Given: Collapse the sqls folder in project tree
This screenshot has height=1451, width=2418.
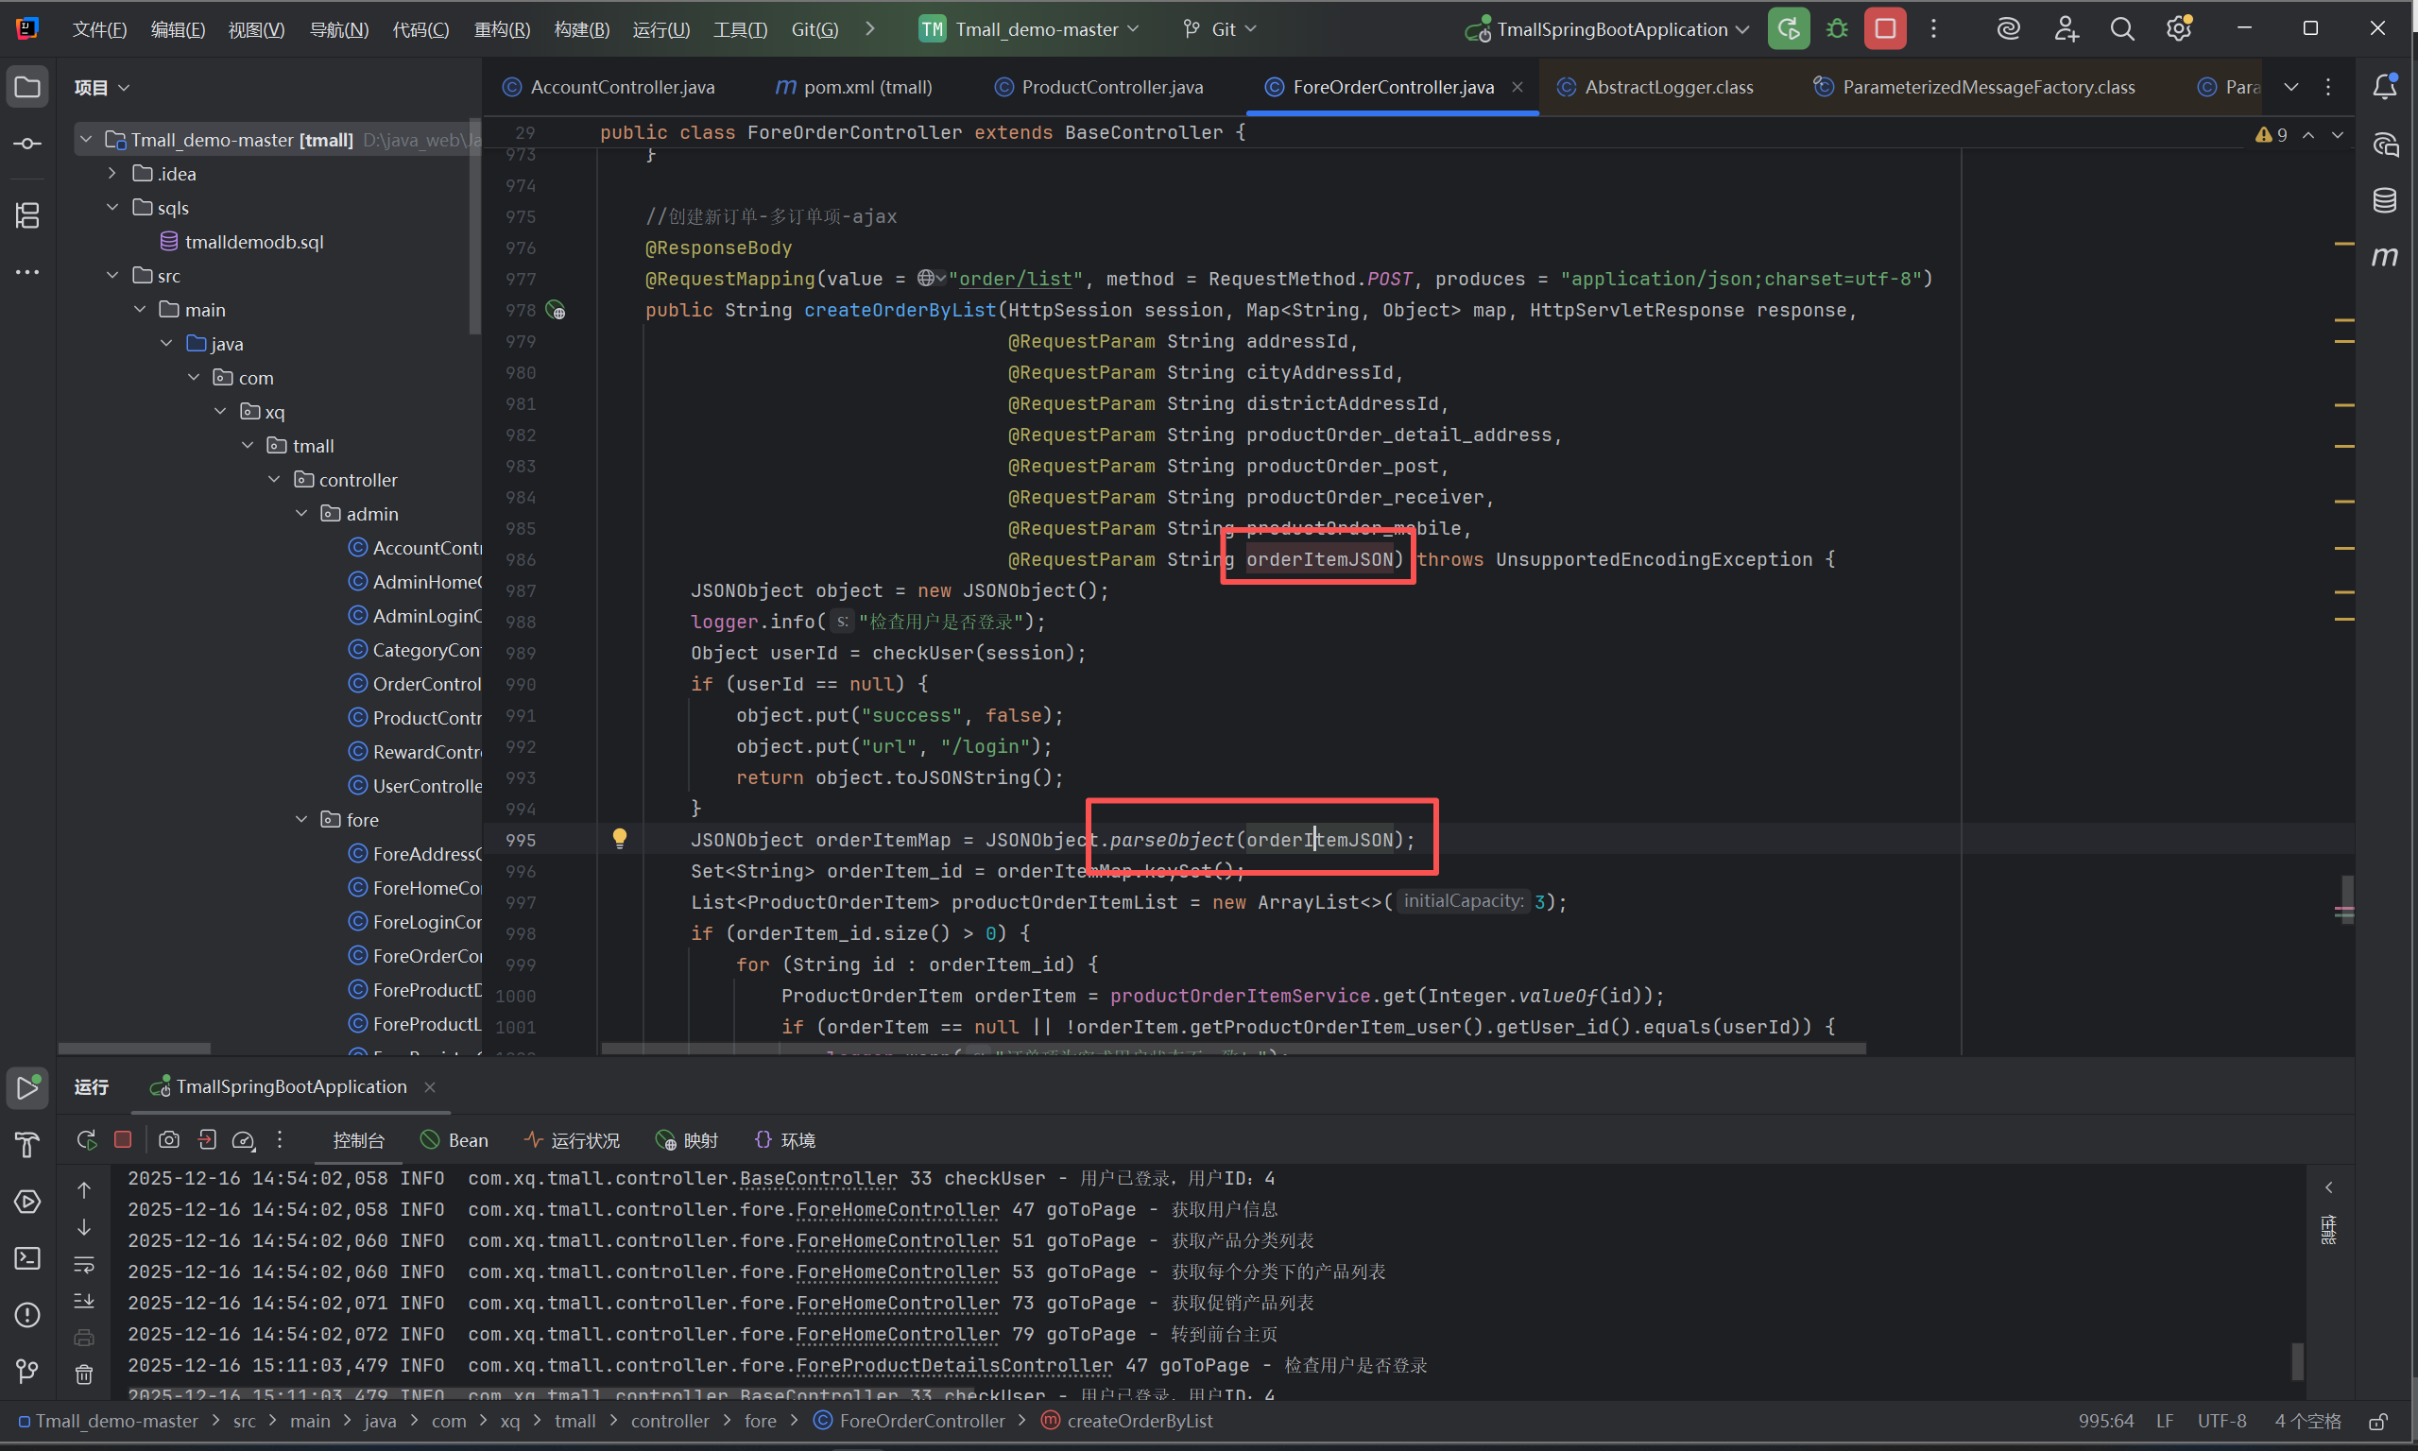Looking at the screenshot, I should pos(112,207).
